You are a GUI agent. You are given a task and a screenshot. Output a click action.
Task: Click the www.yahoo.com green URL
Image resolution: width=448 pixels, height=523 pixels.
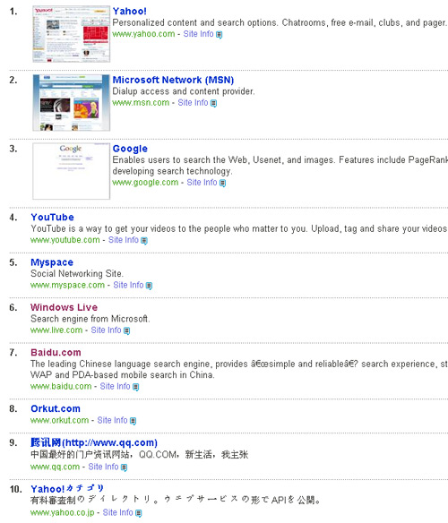pos(143,34)
